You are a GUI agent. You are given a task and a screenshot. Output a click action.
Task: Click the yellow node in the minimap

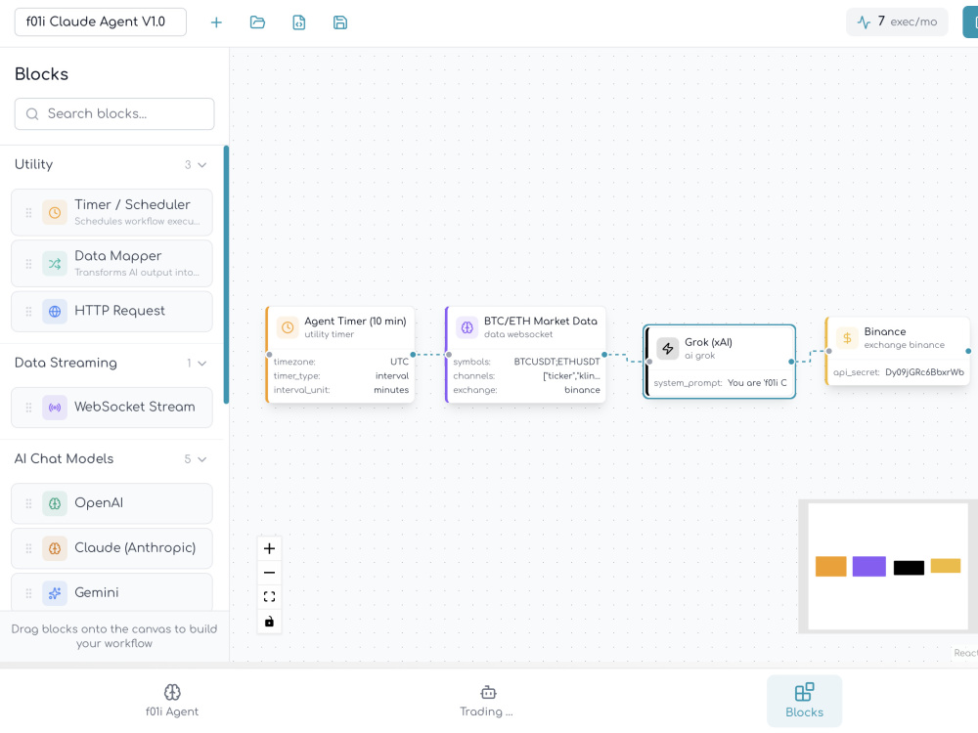coord(946,565)
